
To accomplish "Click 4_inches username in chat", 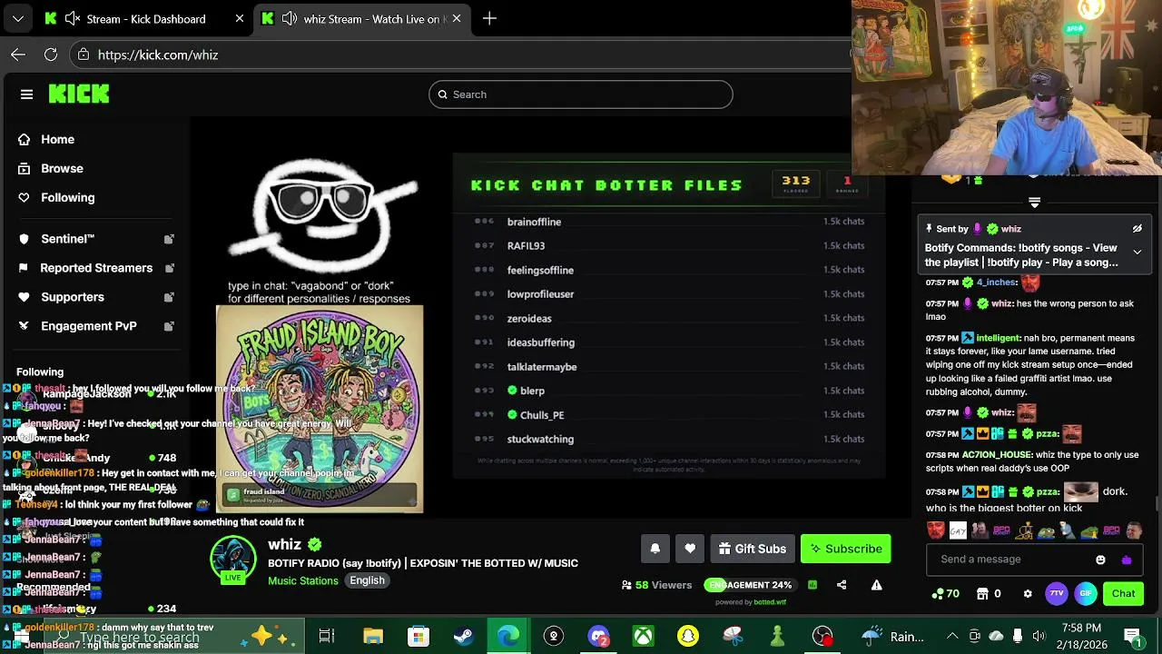I will (997, 282).
